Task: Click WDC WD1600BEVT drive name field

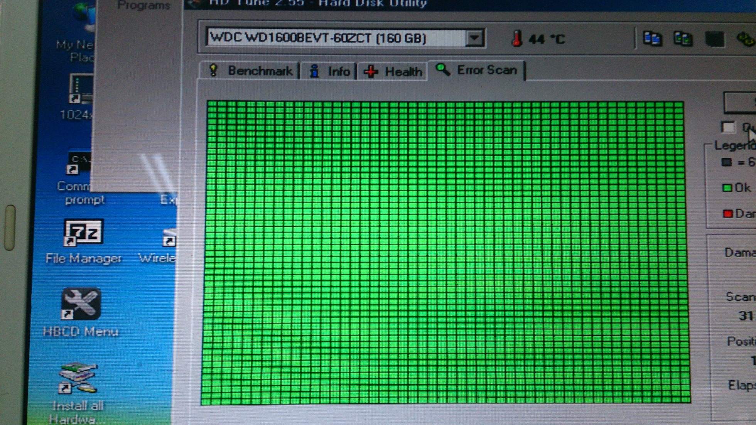Action: click(x=336, y=38)
